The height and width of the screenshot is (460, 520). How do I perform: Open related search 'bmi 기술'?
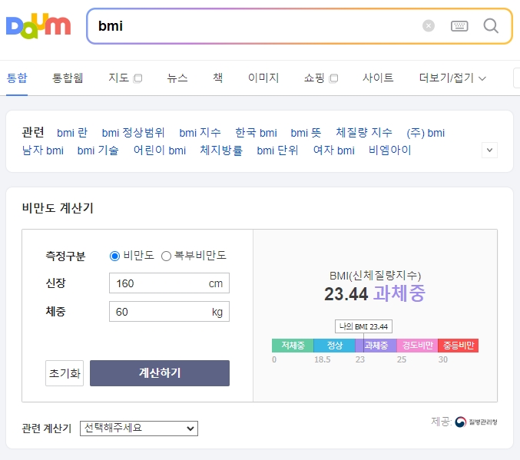point(98,151)
